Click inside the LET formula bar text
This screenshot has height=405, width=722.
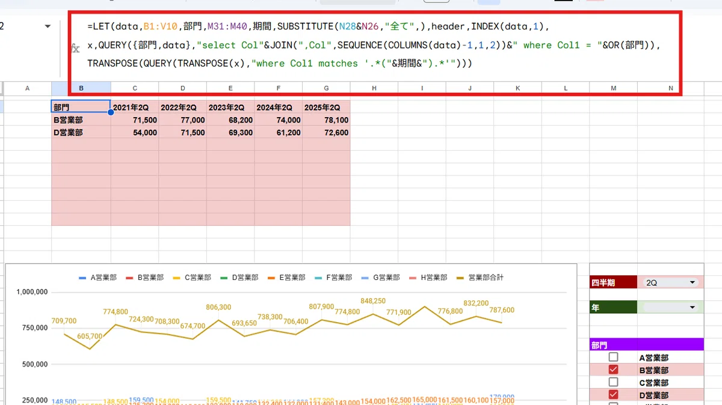pyautogui.click(x=373, y=45)
